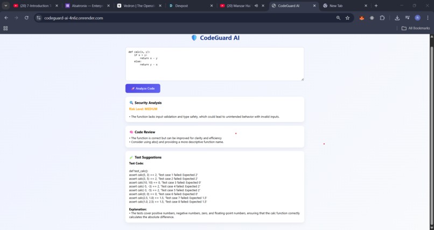
Task: Maximize the Chrome window
Action: point(415,5)
